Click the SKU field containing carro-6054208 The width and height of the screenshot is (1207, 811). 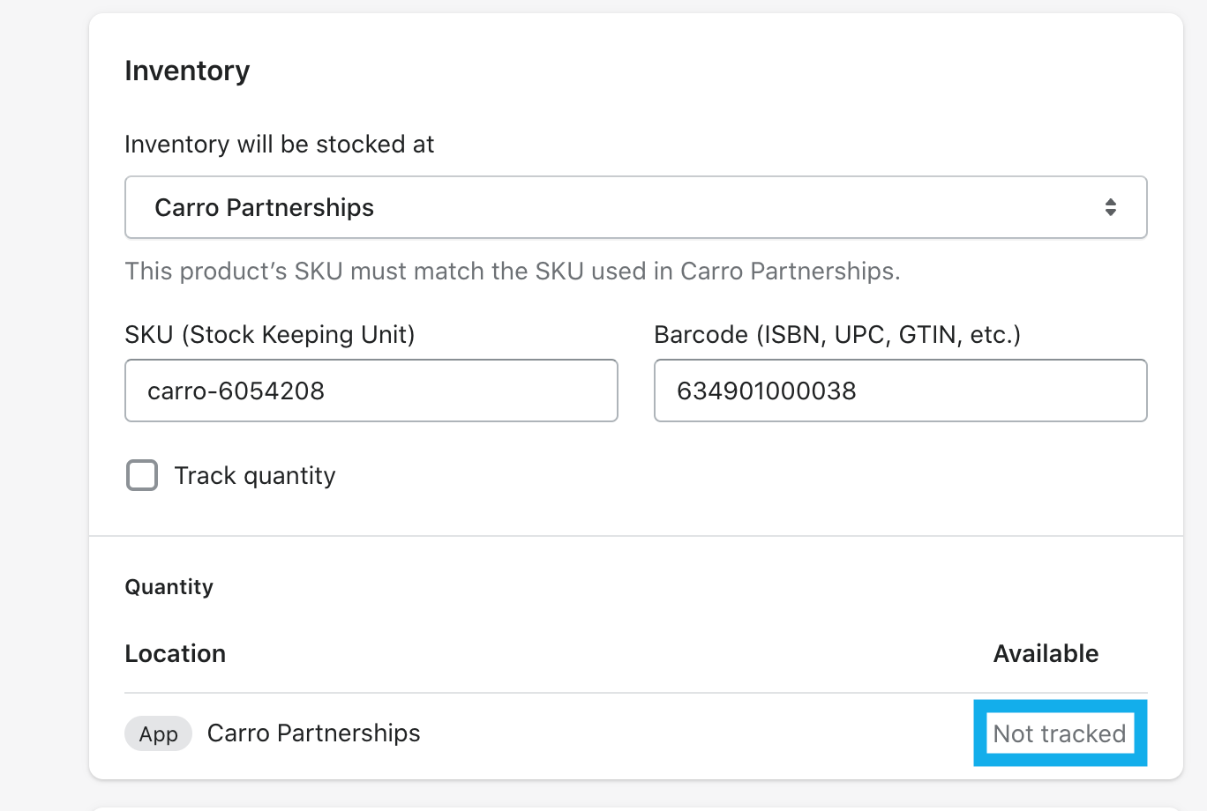pyautogui.click(x=371, y=391)
